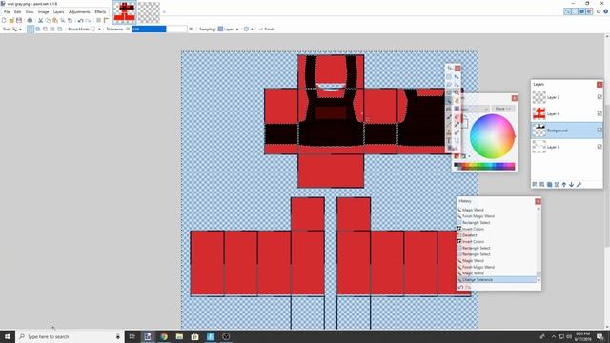Click the More button in Colors window

503,109
